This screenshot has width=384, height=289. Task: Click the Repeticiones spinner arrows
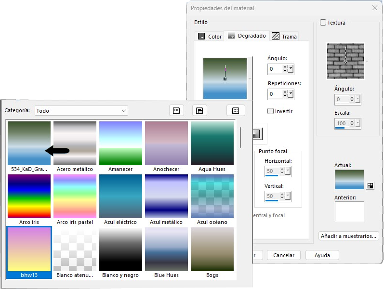(285, 94)
